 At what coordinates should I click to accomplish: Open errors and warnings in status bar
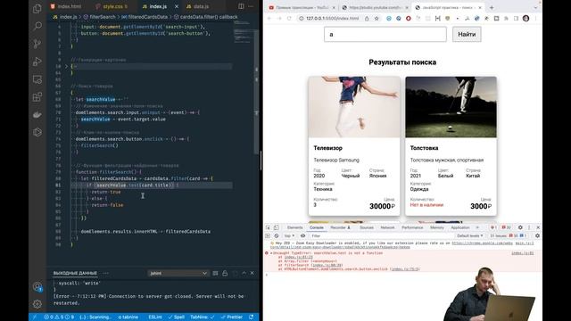(59, 317)
